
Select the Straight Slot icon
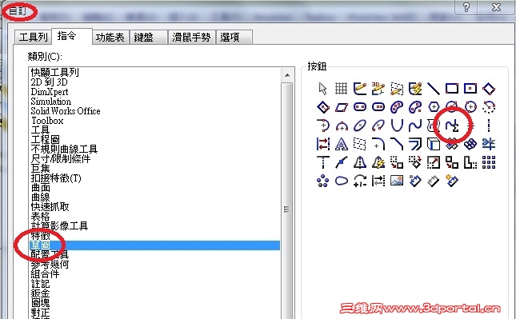point(360,107)
